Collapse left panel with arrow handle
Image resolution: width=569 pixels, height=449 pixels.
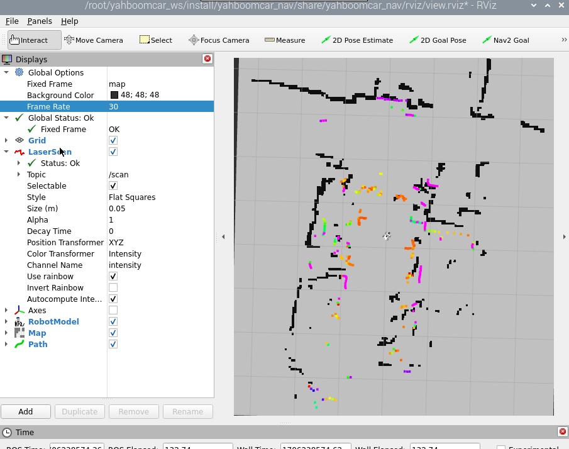(x=223, y=236)
